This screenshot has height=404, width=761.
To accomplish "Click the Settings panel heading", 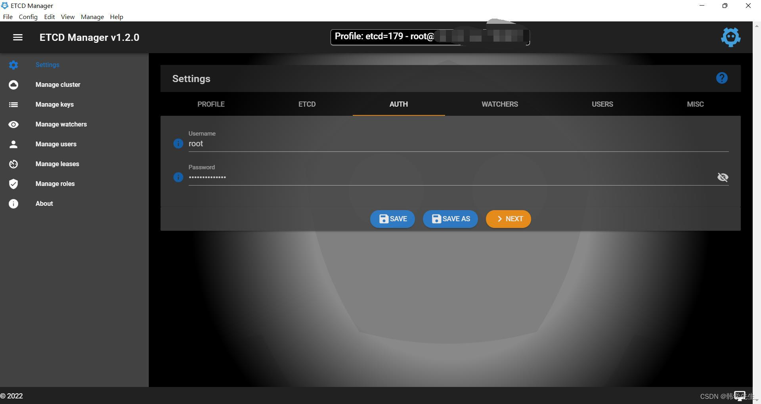I will [x=191, y=79].
